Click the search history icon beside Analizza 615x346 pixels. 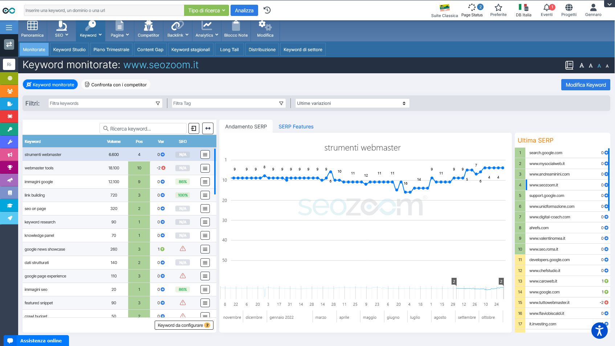[267, 11]
